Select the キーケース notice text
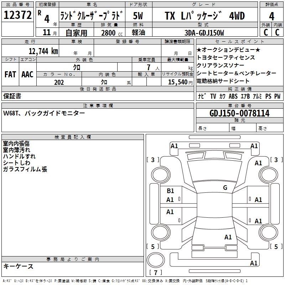The image size is (285, 285). (18, 266)
